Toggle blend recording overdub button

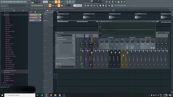59,2
